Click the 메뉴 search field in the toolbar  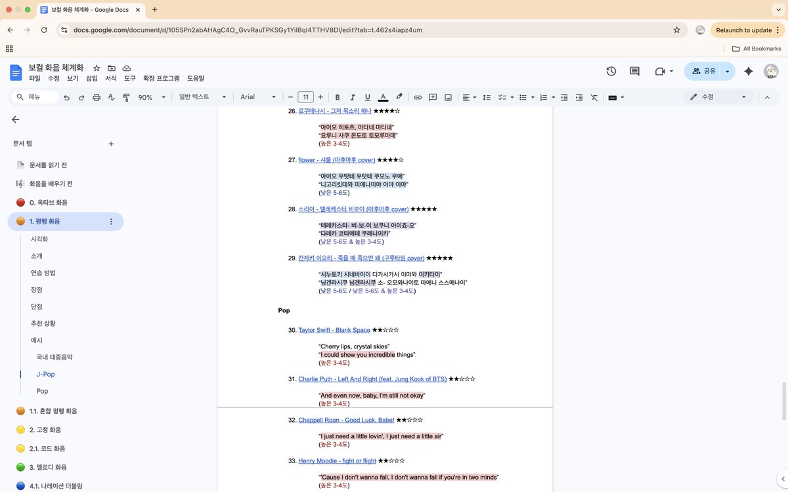click(35, 97)
